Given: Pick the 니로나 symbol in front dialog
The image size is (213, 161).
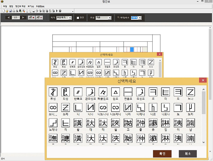Looking at the screenshot, I should [x=166, y=107].
